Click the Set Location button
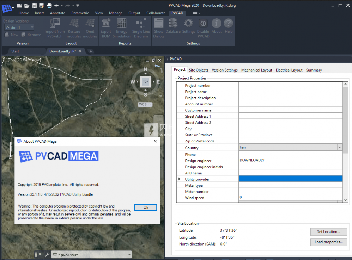Viewport: 352px width, 260px height. click(x=328, y=232)
